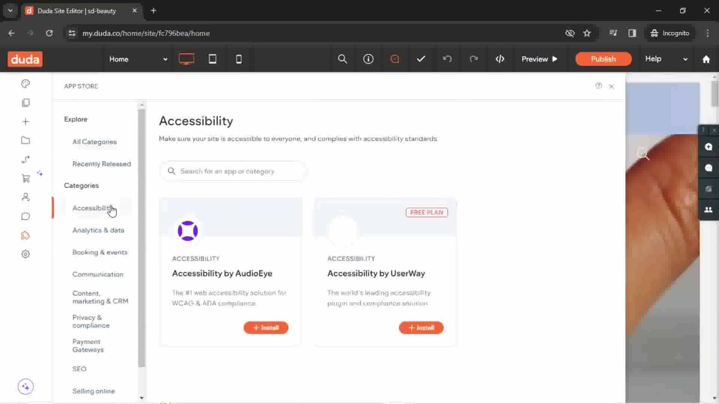This screenshot has height=404, width=719.
Task: Redo the last action
Action: (474, 59)
